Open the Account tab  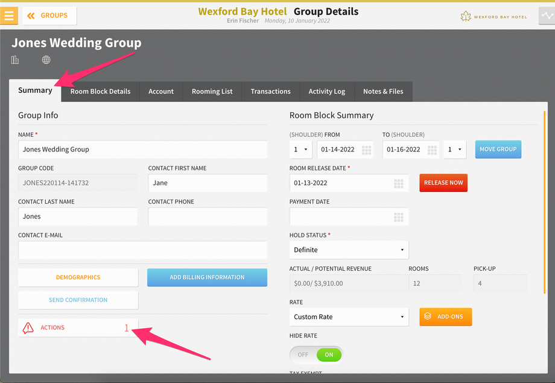[161, 92]
